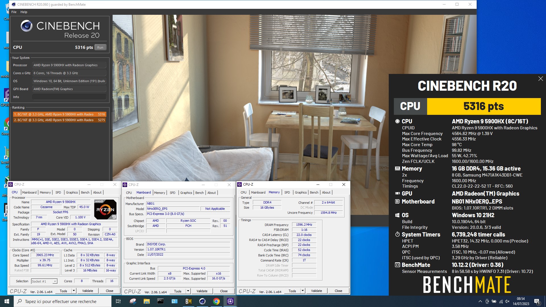Select ranking entry with score 5275
This screenshot has width=546, height=307.
pos(60,120)
